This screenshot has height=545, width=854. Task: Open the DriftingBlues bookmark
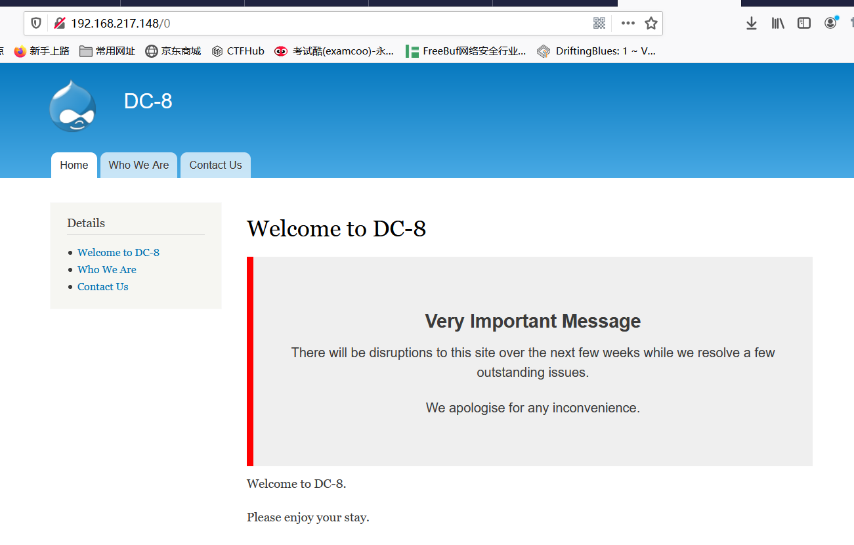click(x=596, y=51)
